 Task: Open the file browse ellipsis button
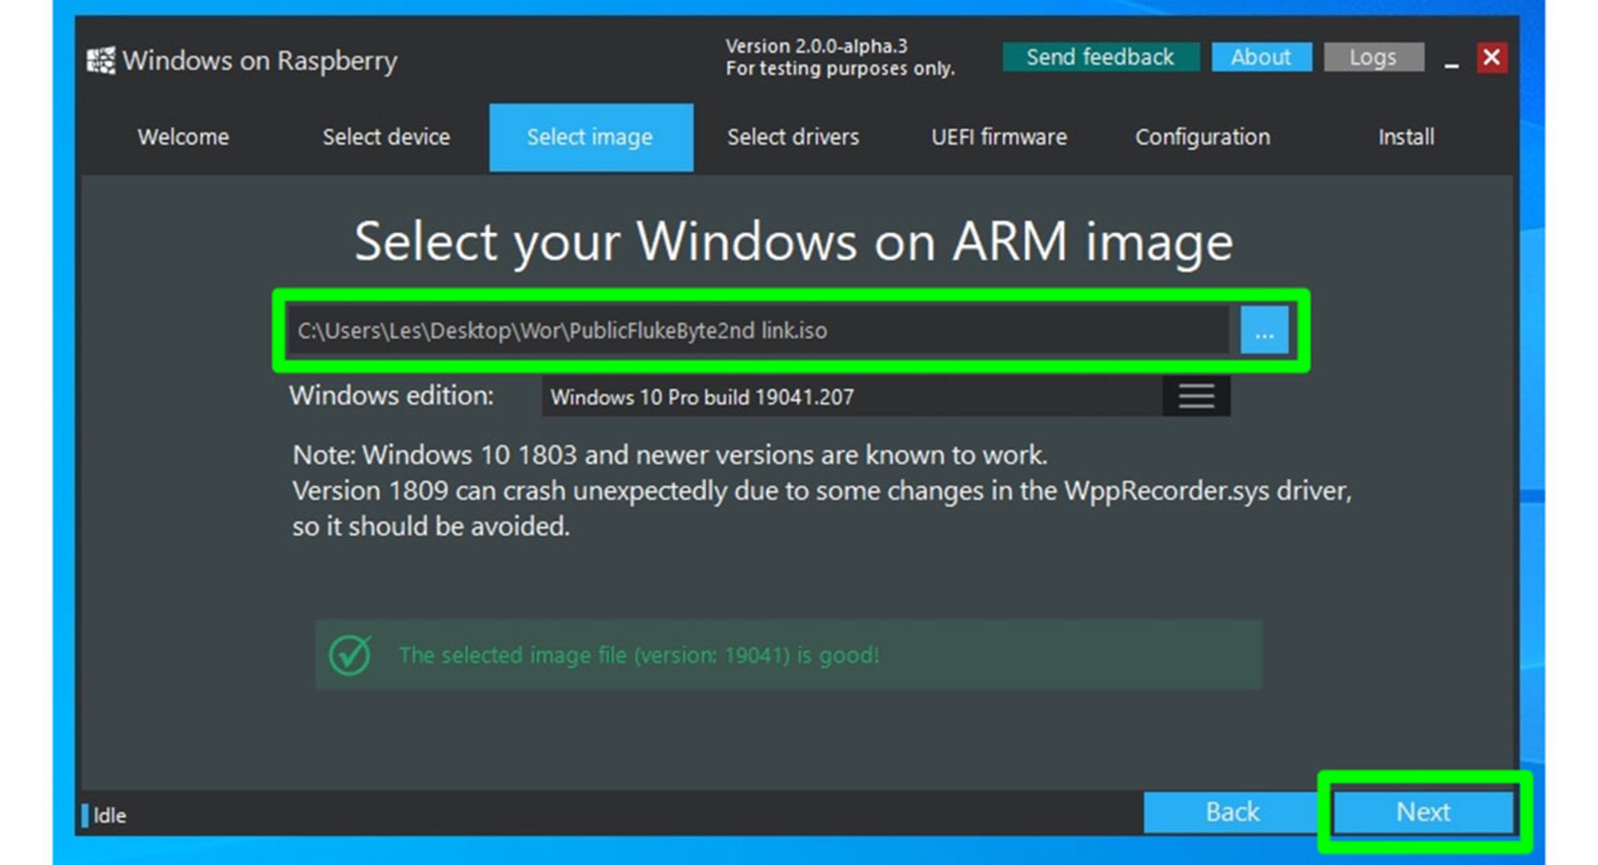pyautogui.click(x=1263, y=330)
